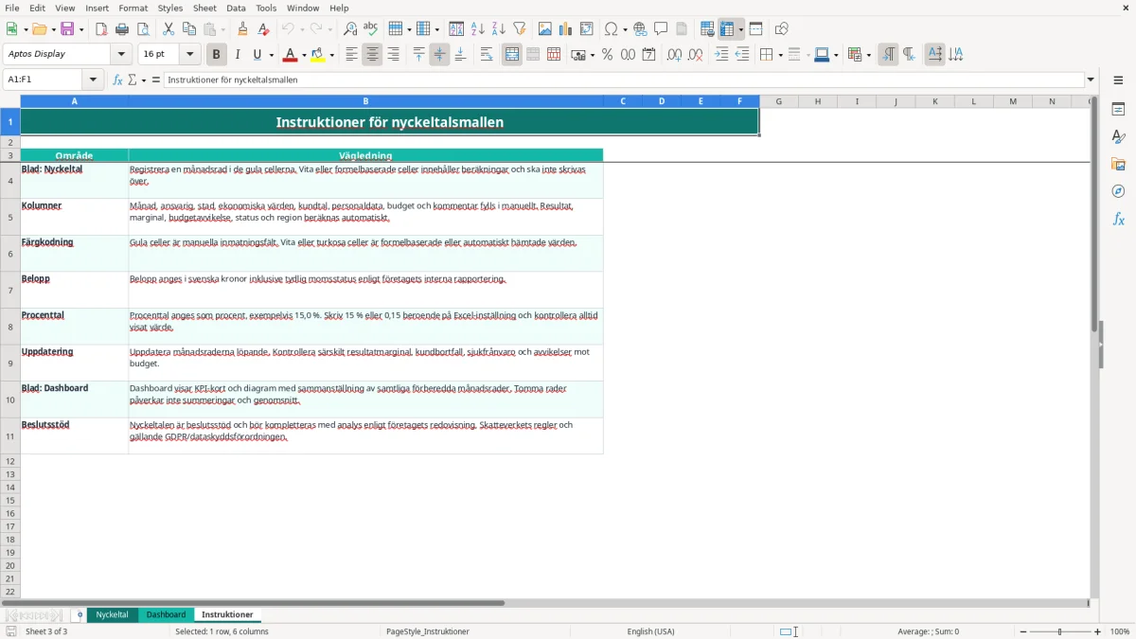Viewport: 1136px width, 639px height.
Task: Open the Background Color dropdown arrow
Action: [331, 55]
